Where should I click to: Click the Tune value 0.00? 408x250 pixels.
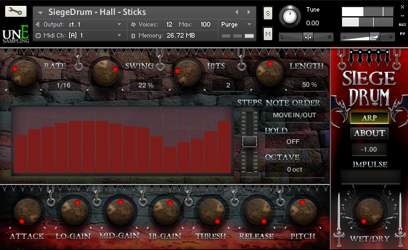point(312,23)
